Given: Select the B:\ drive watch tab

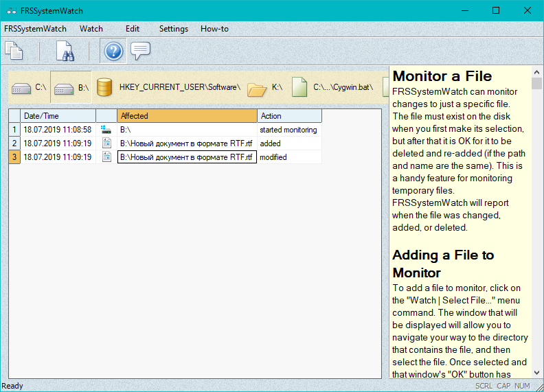Looking at the screenshot, I should (x=71, y=87).
